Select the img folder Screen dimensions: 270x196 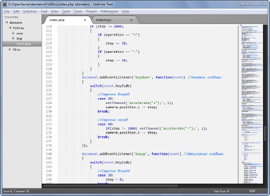coord(19,39)
